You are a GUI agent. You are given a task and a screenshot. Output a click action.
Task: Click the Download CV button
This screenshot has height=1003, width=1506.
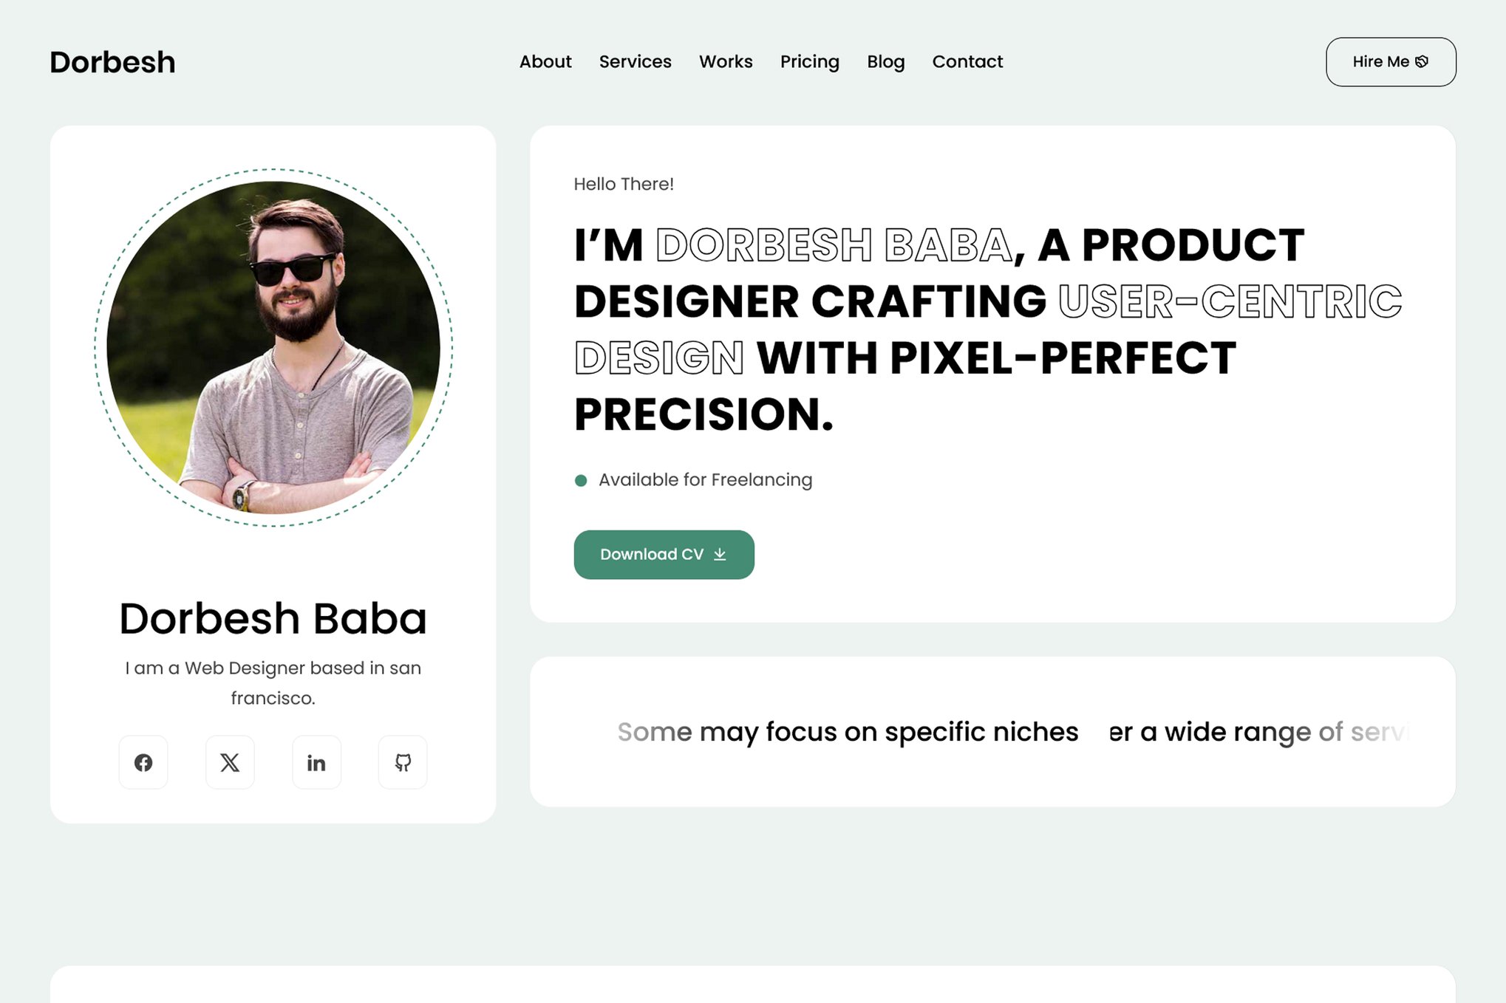click(x=663, y=555)
